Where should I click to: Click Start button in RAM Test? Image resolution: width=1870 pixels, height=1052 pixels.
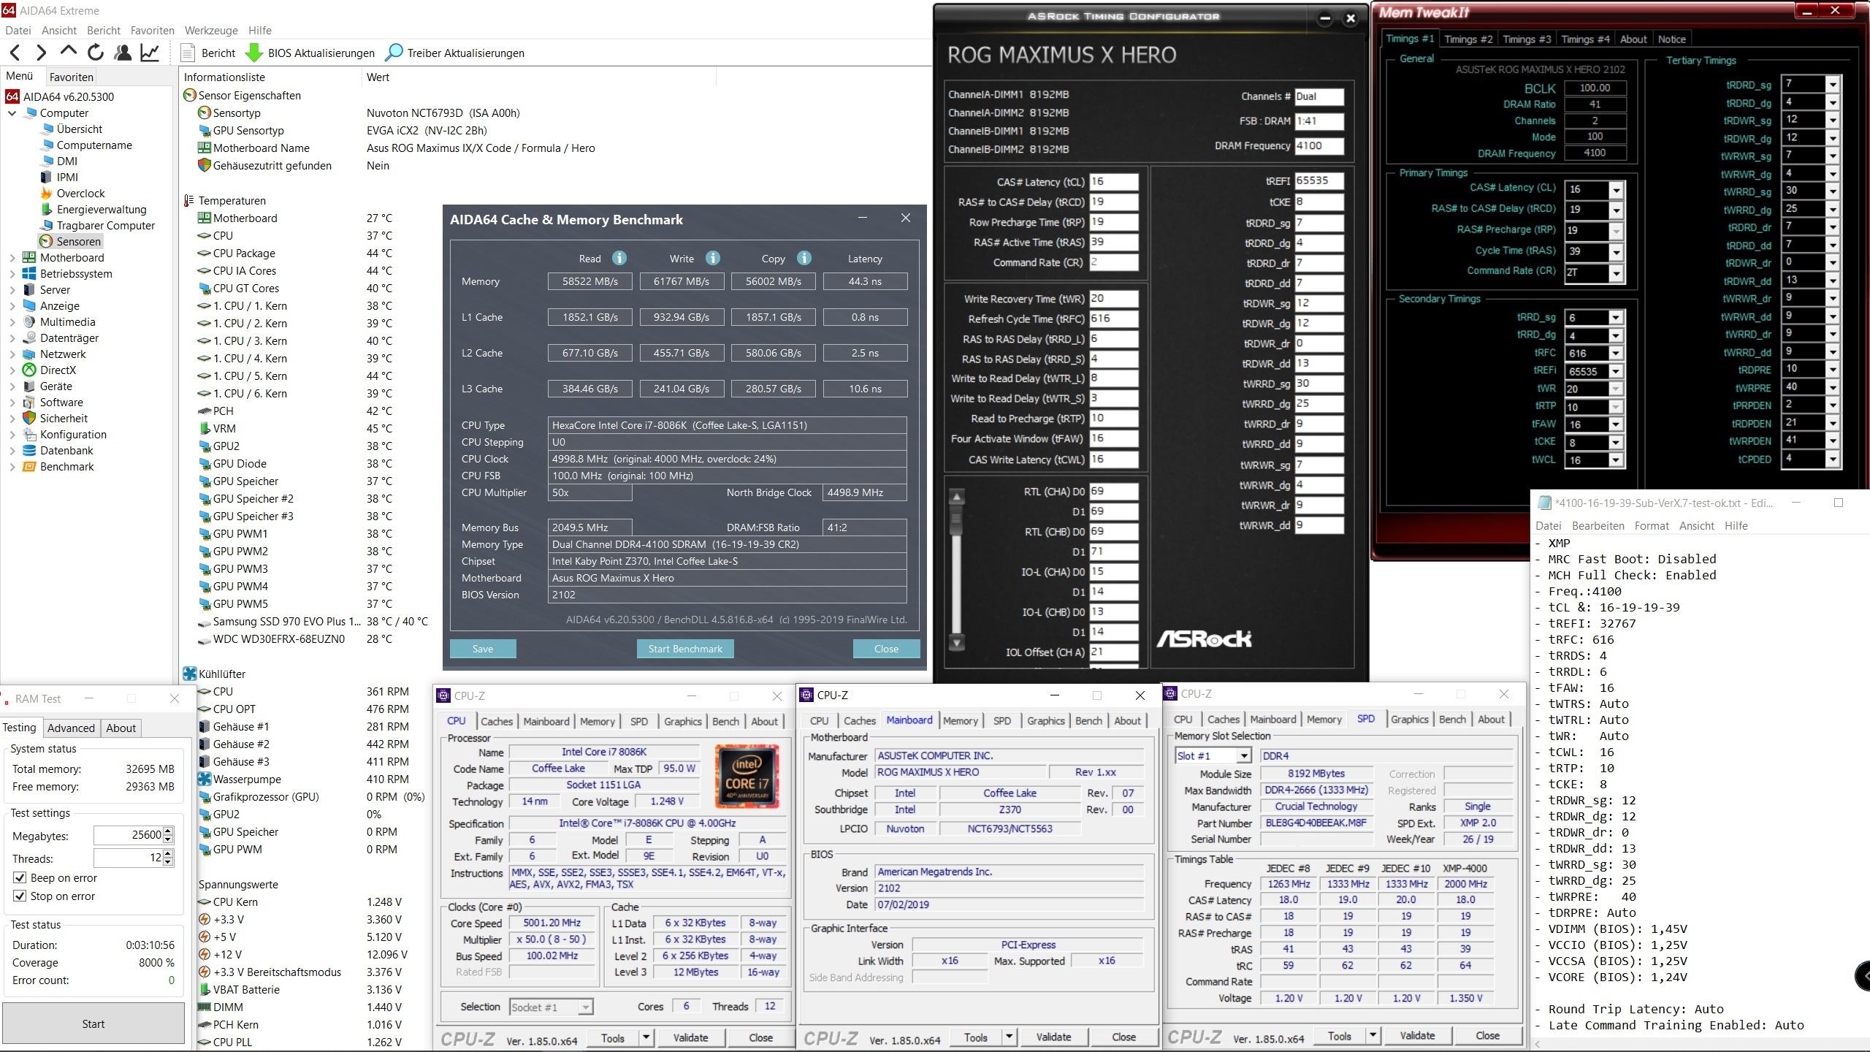(x=93, y=1024)
